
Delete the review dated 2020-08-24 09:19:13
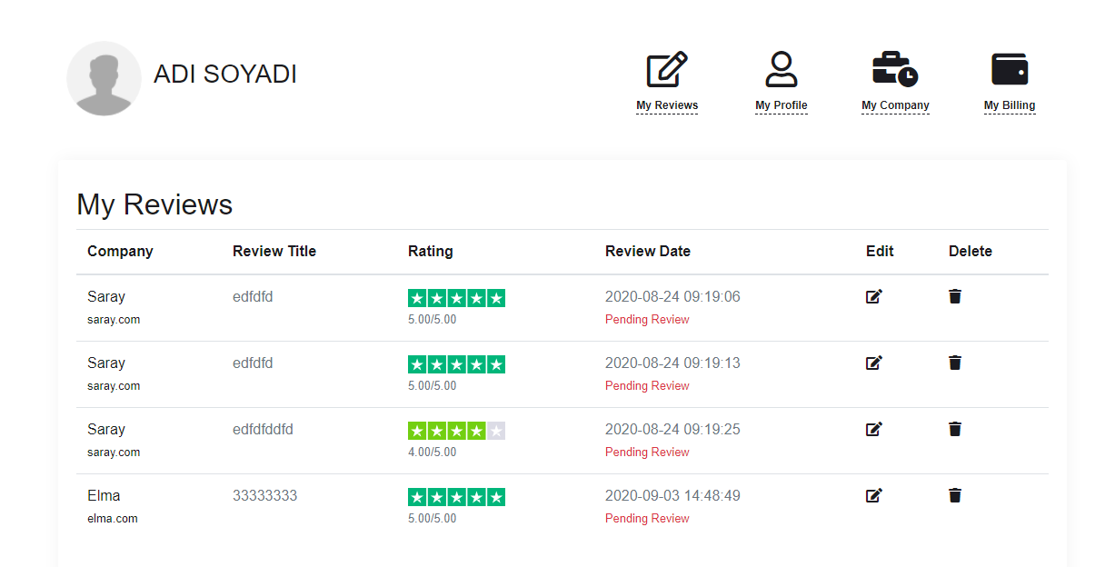955,363
